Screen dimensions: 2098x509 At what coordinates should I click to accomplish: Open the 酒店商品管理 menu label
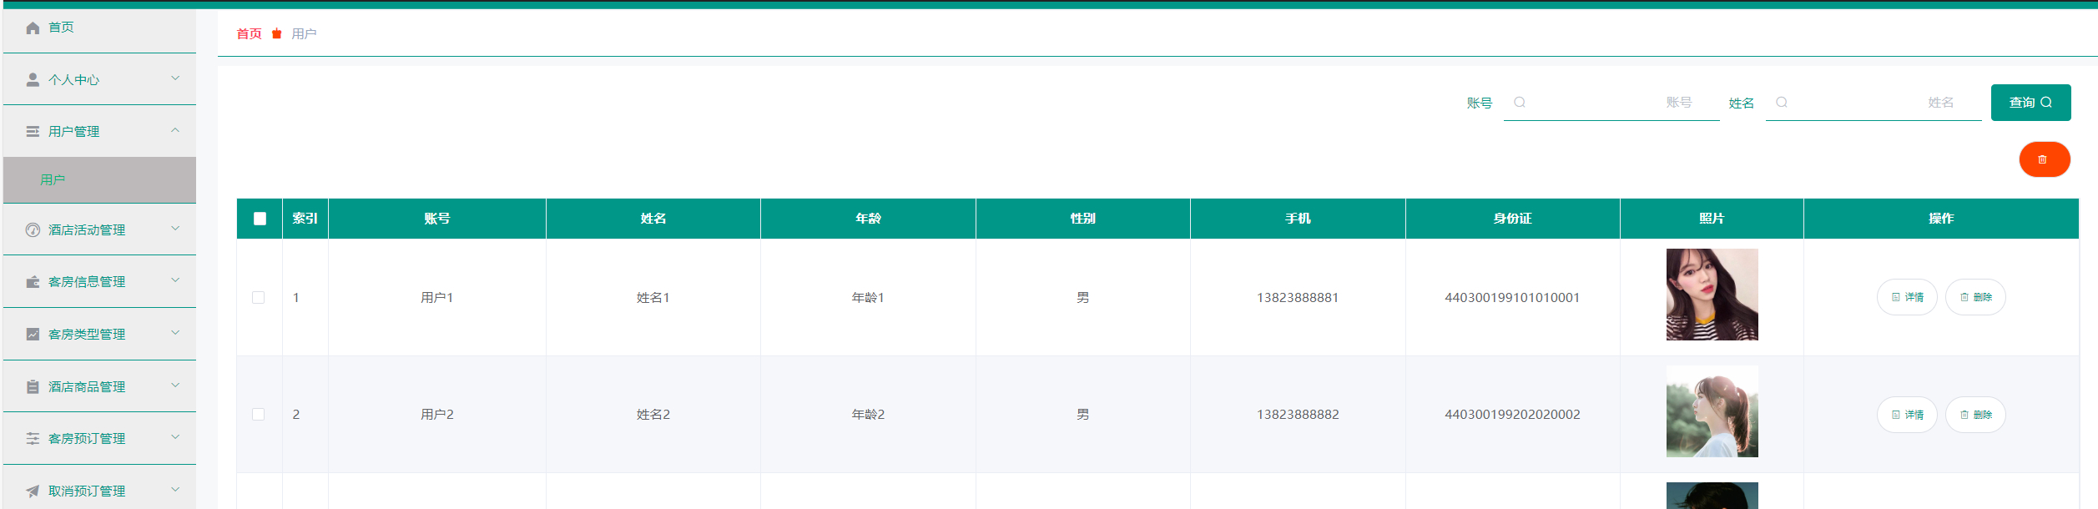click(87, 387)
